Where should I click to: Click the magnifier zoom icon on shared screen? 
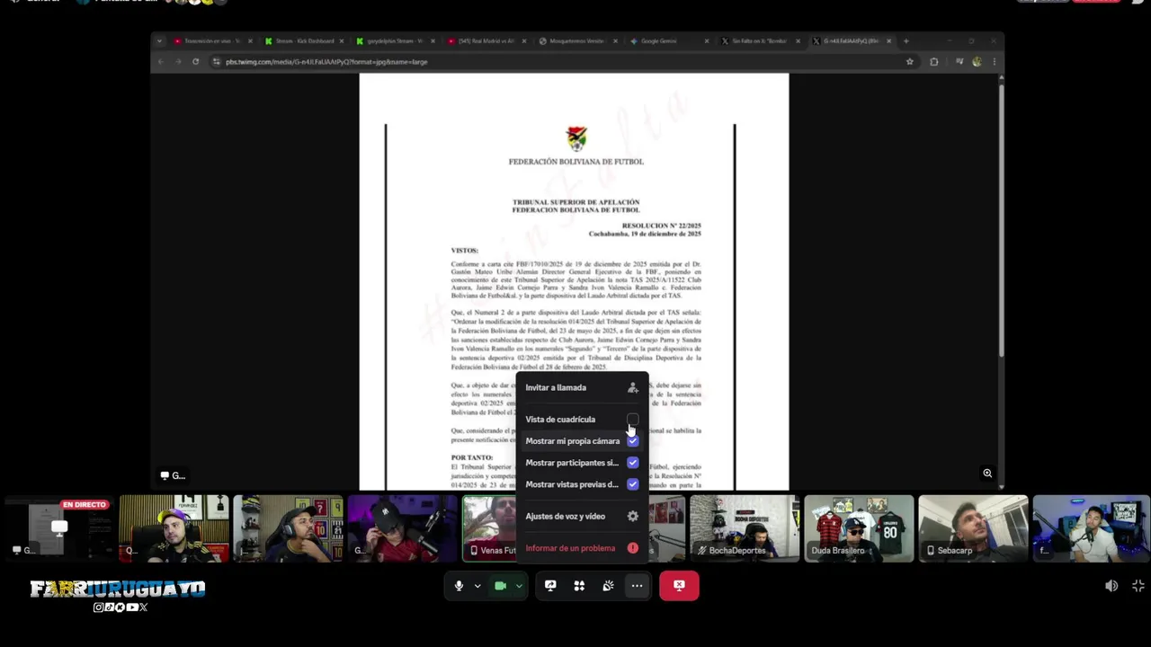point(987,474)
